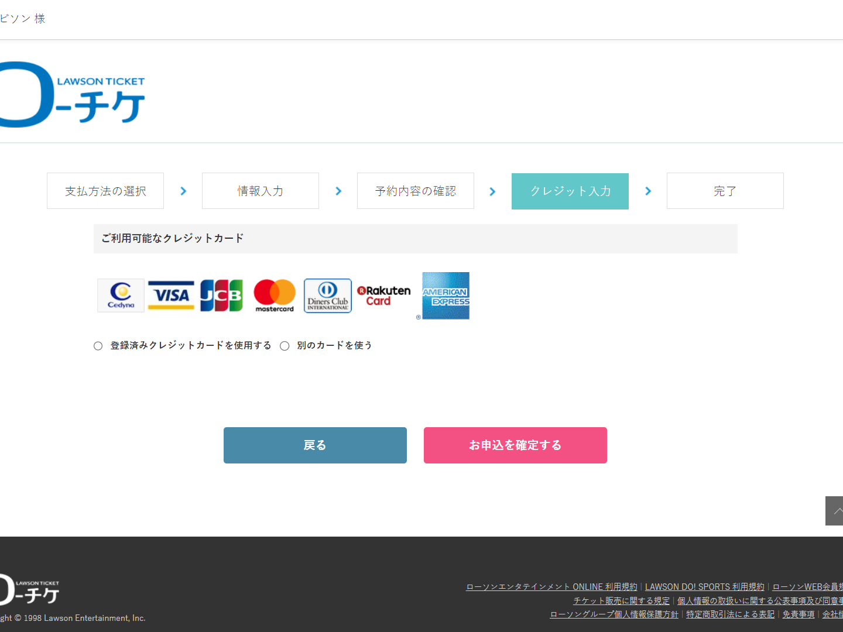843x632 pixels.
Task: Click the Cedyna card logo
Action: [121, 296]
